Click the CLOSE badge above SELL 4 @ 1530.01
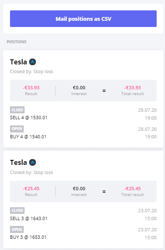 click(17, 110)
